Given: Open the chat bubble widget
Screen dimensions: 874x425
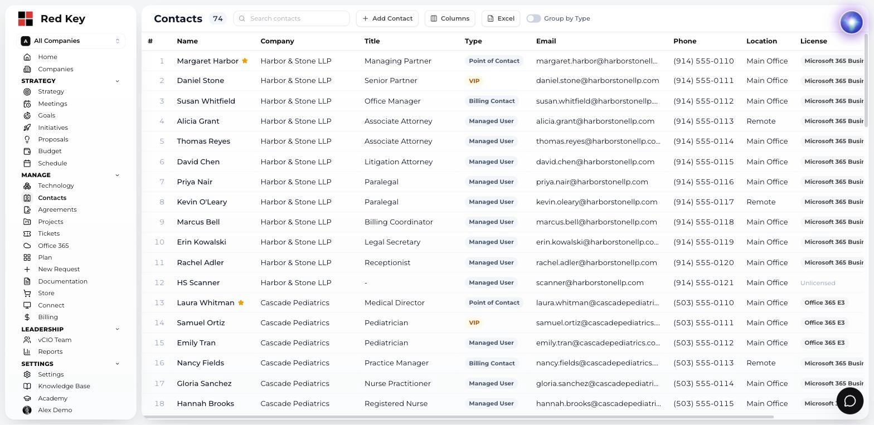Looking at the screenshot, I should pyautogui.click(x=850, y=401).
